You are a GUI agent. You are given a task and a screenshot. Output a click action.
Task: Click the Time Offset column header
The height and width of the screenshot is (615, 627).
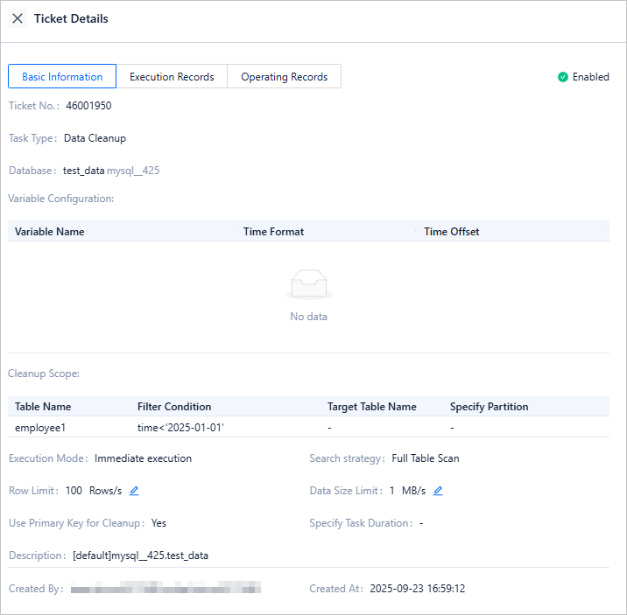click(x=451, y=232)
